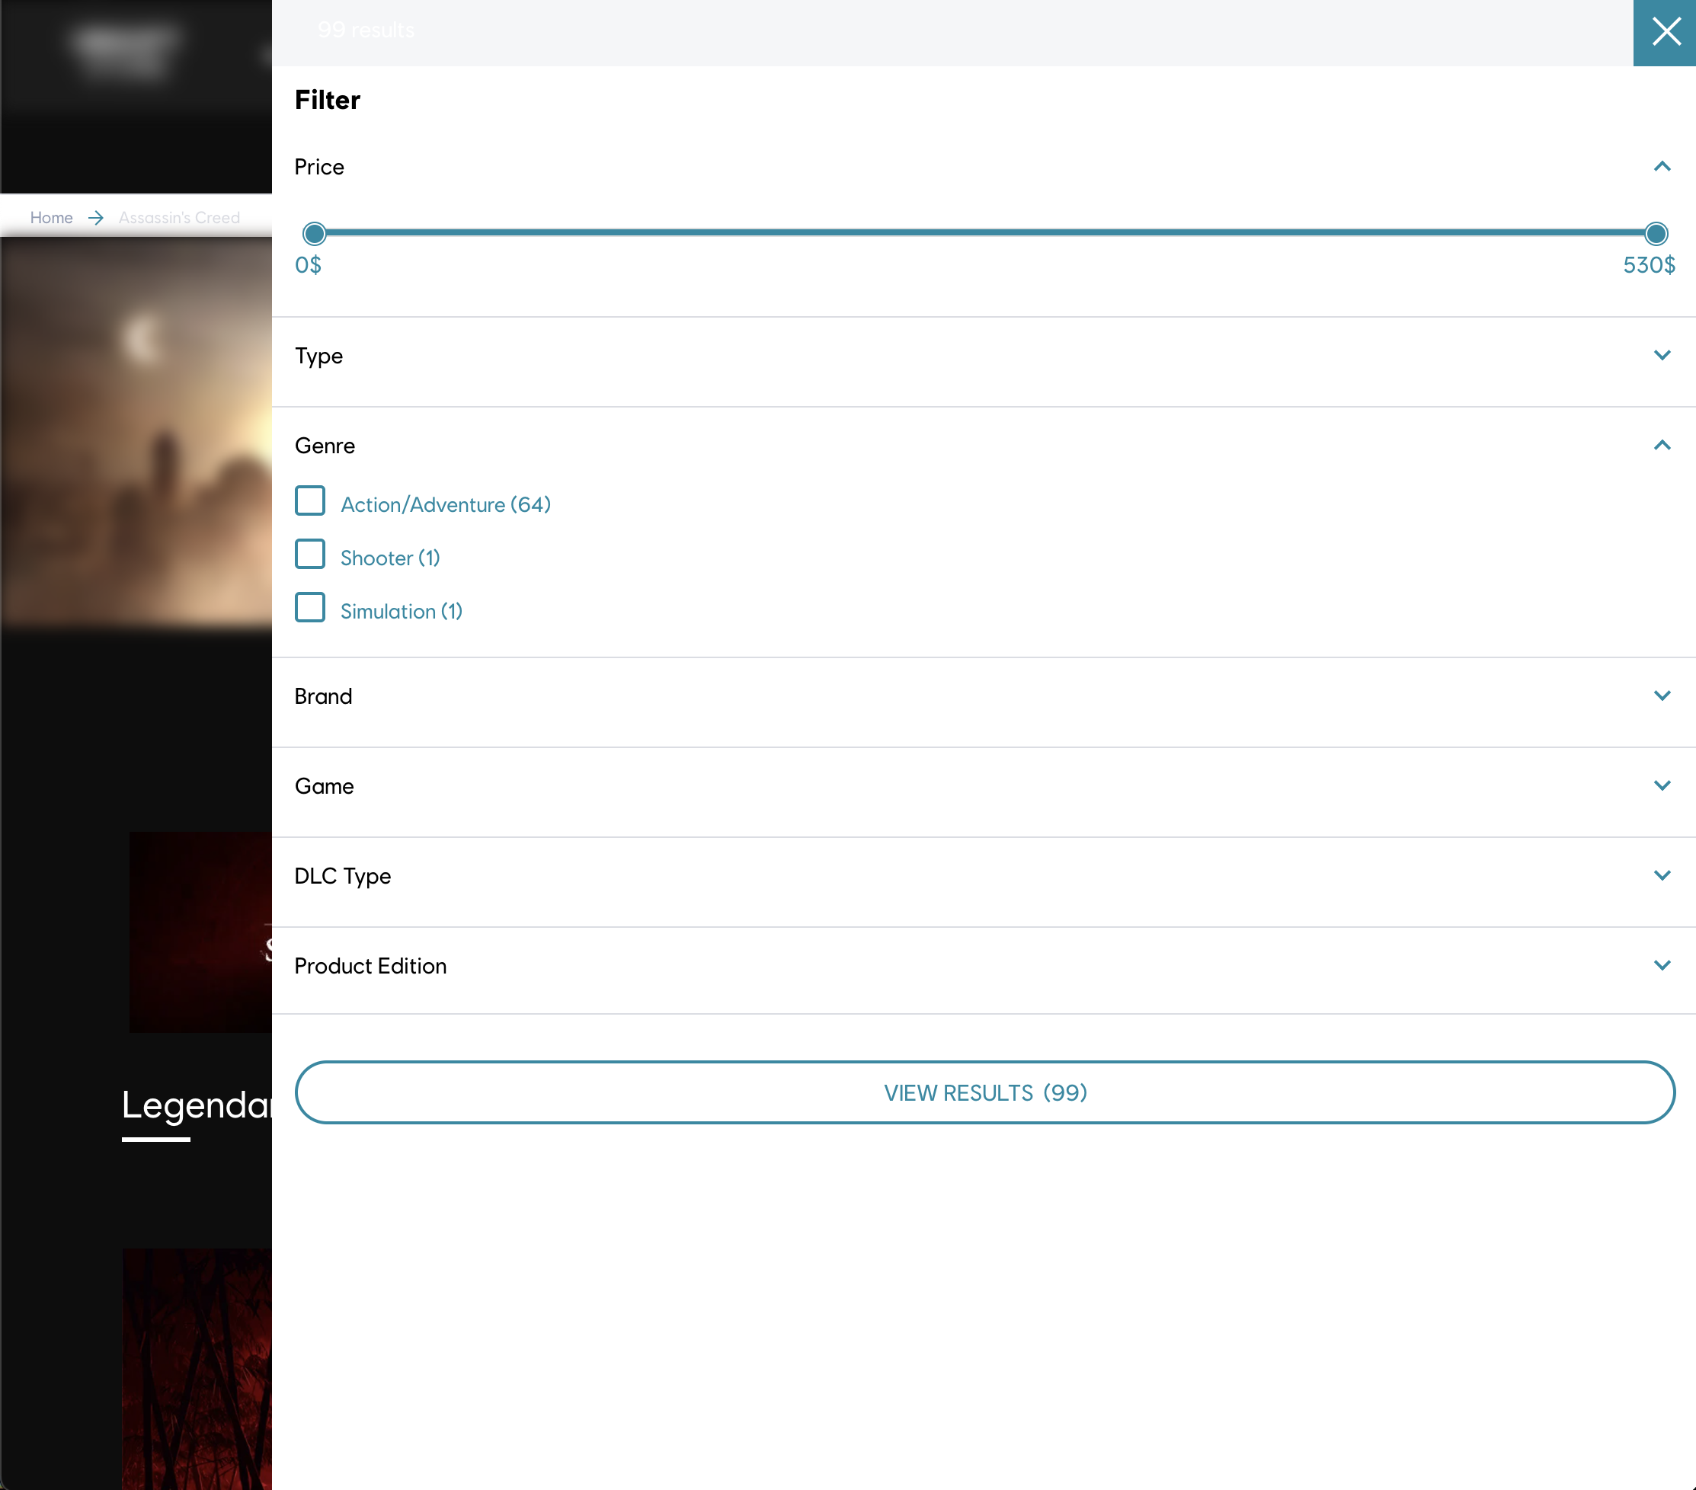
Task: Select the minimum price slider handle
Action: (x=314, y=234)
